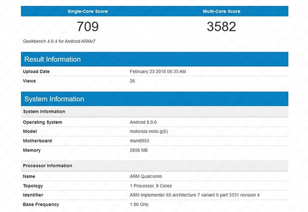Screen dimensions: 308x212
Task: Click the Multi-Core Score header
Action: point(221,11)
